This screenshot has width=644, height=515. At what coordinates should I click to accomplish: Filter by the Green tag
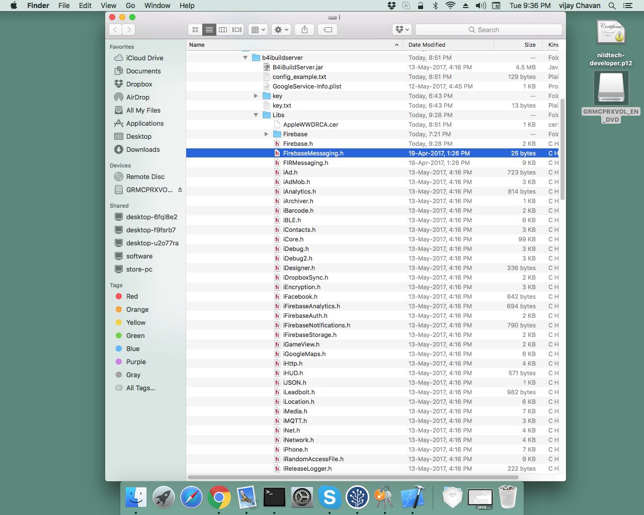[135, 335]
